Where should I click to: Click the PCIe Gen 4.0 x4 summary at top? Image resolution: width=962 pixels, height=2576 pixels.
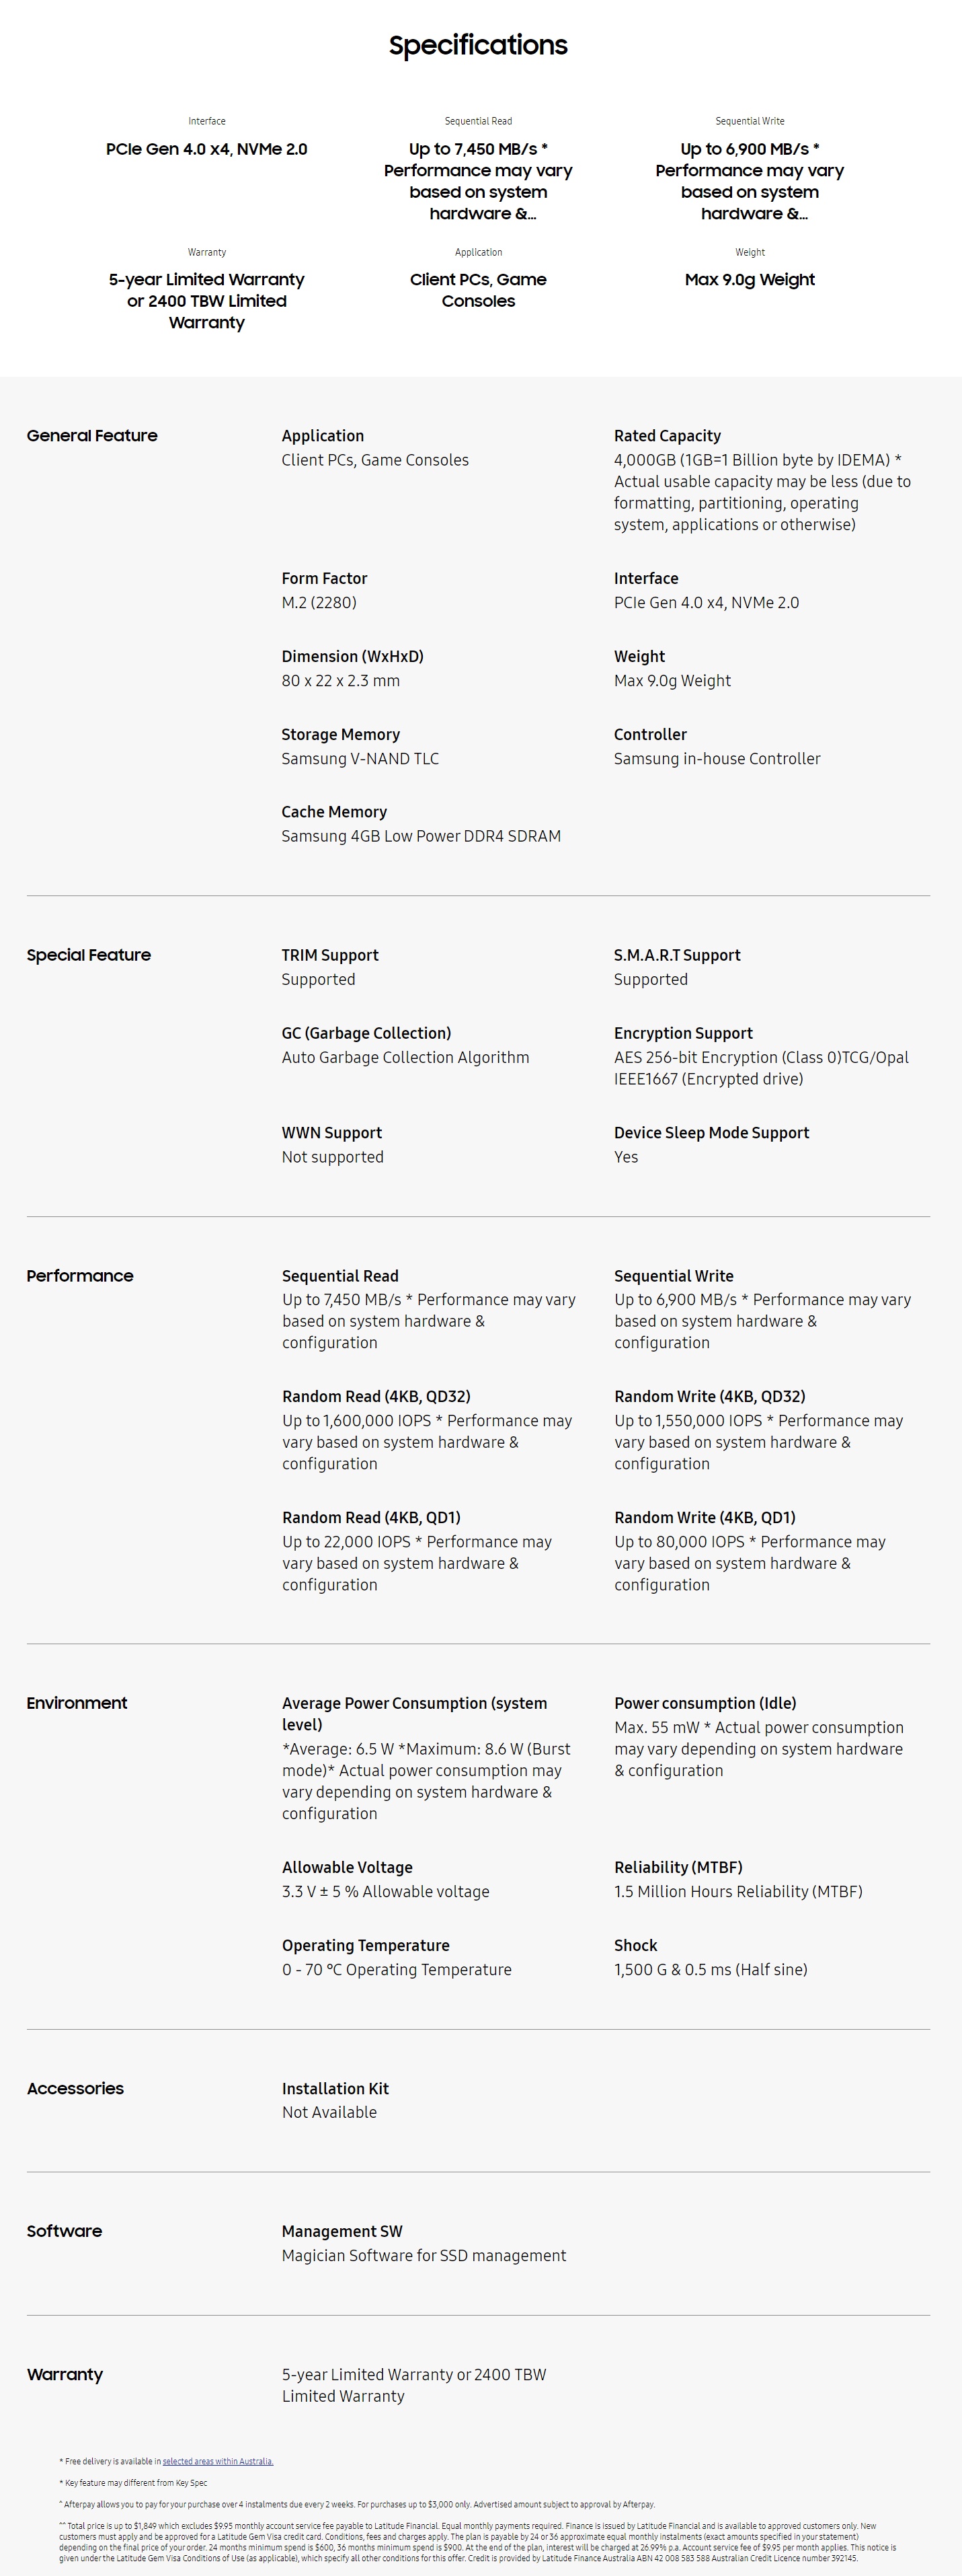click(207, 149)
